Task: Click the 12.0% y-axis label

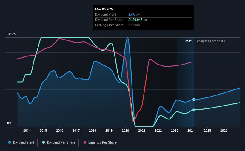Action: click(11, 34)
